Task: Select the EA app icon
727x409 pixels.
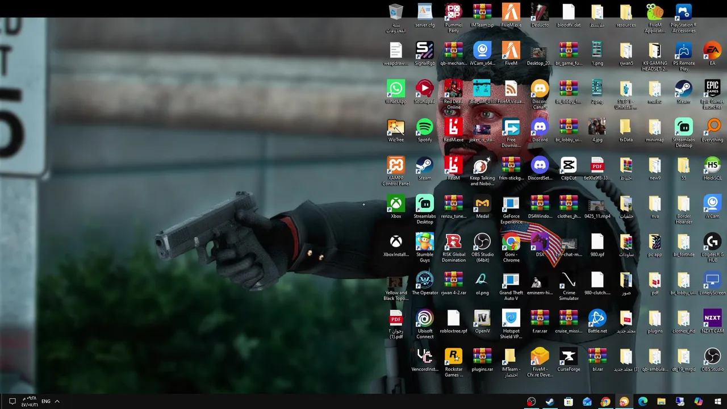Action: pyautogui.click(x=712, y=53)
